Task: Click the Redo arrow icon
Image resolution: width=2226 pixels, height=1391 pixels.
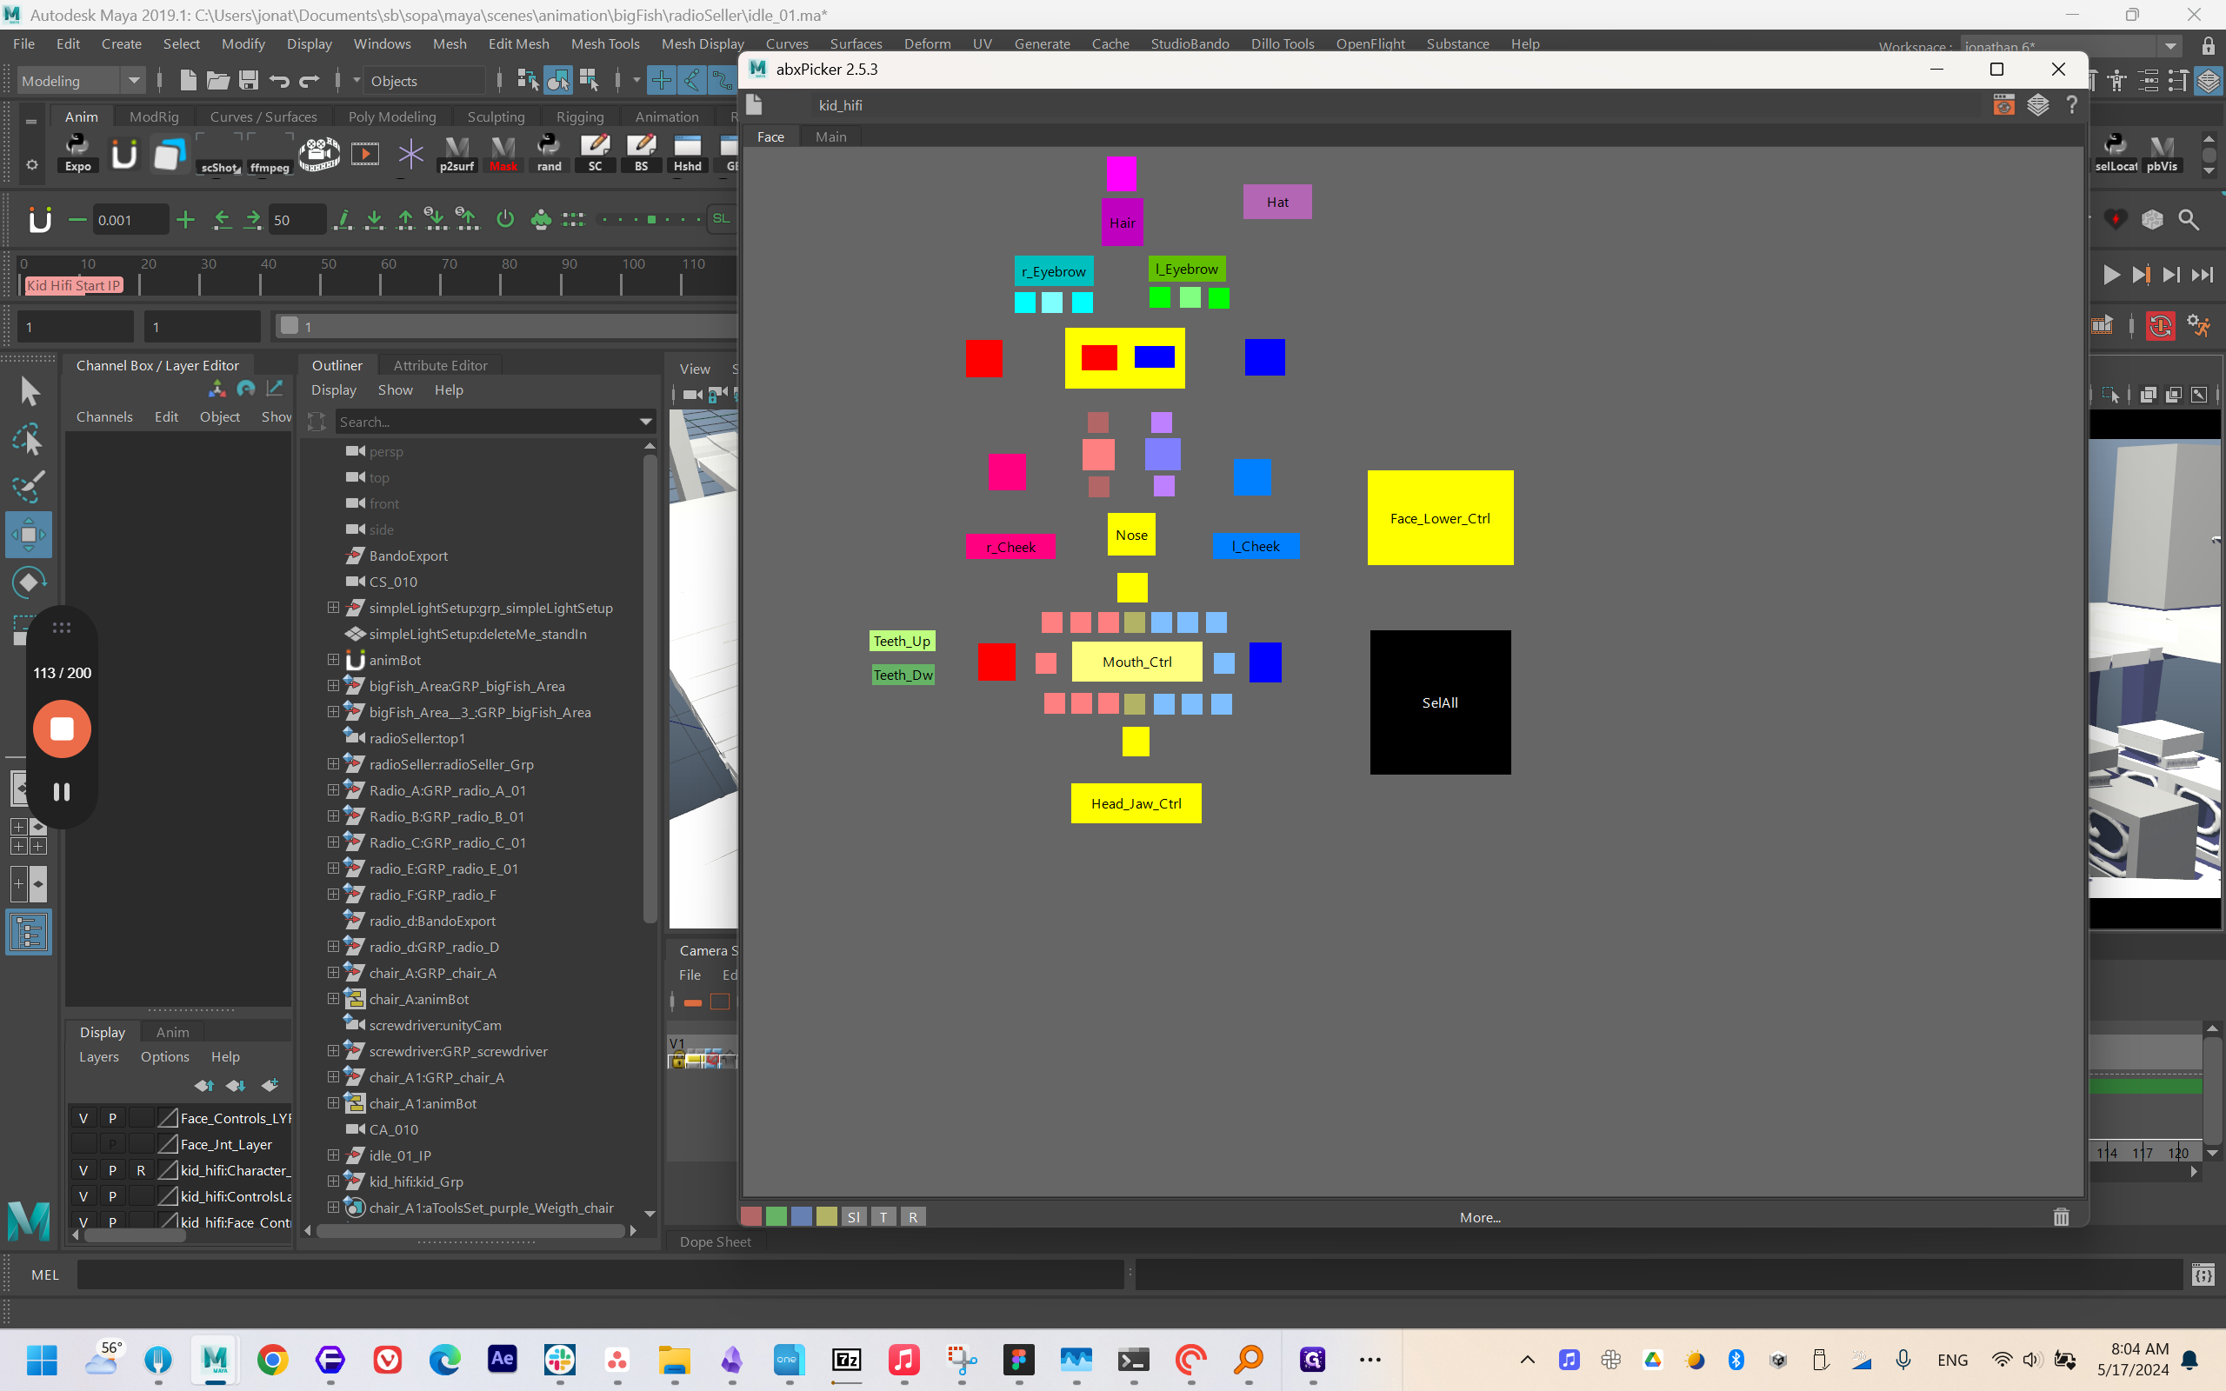Action: pyautogui.click(x=309, y=81)
